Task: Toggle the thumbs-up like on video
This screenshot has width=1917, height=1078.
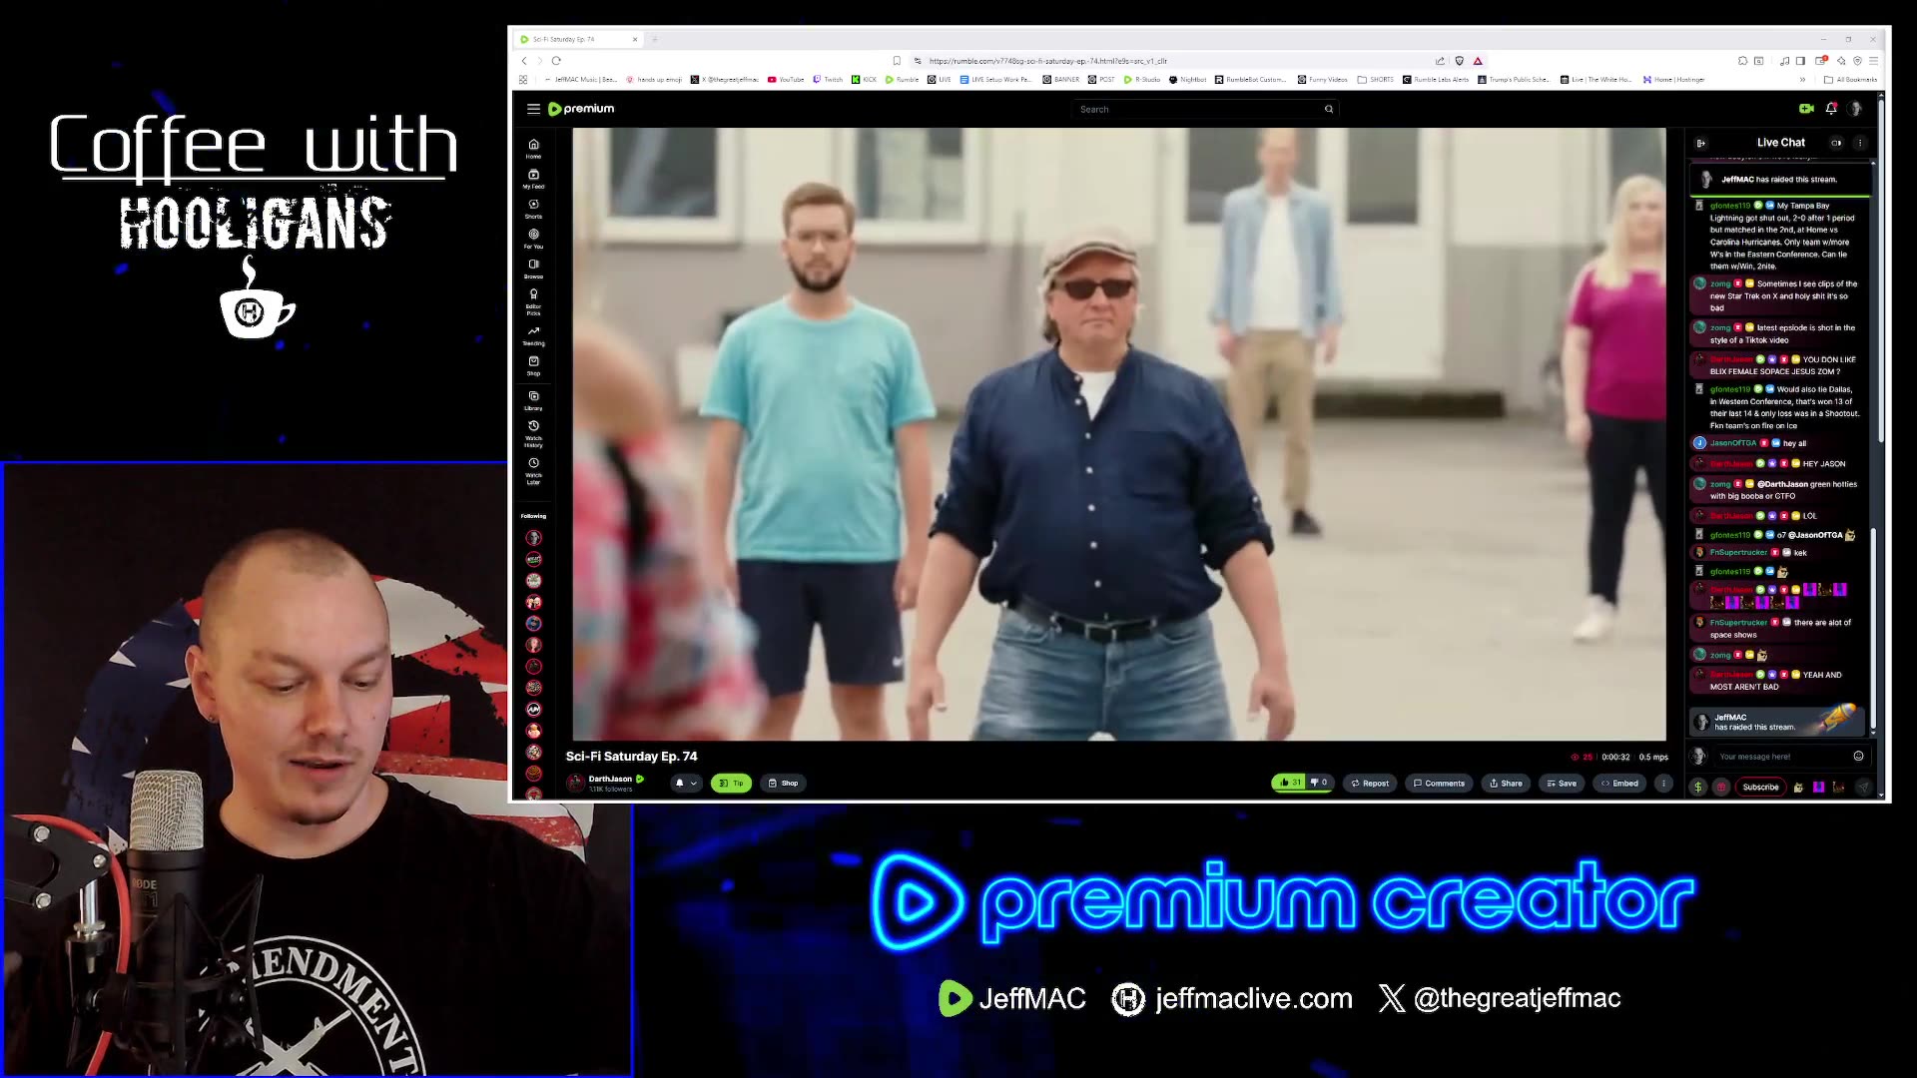Action: coord(1289,783)
